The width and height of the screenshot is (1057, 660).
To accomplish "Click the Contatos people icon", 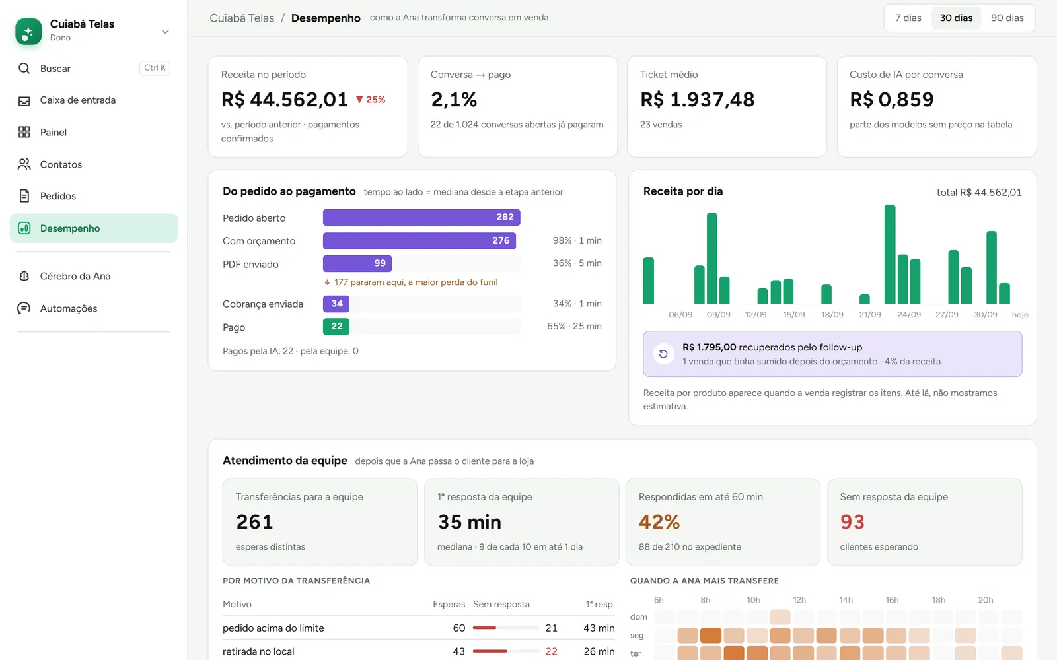I will coord(24,164).
